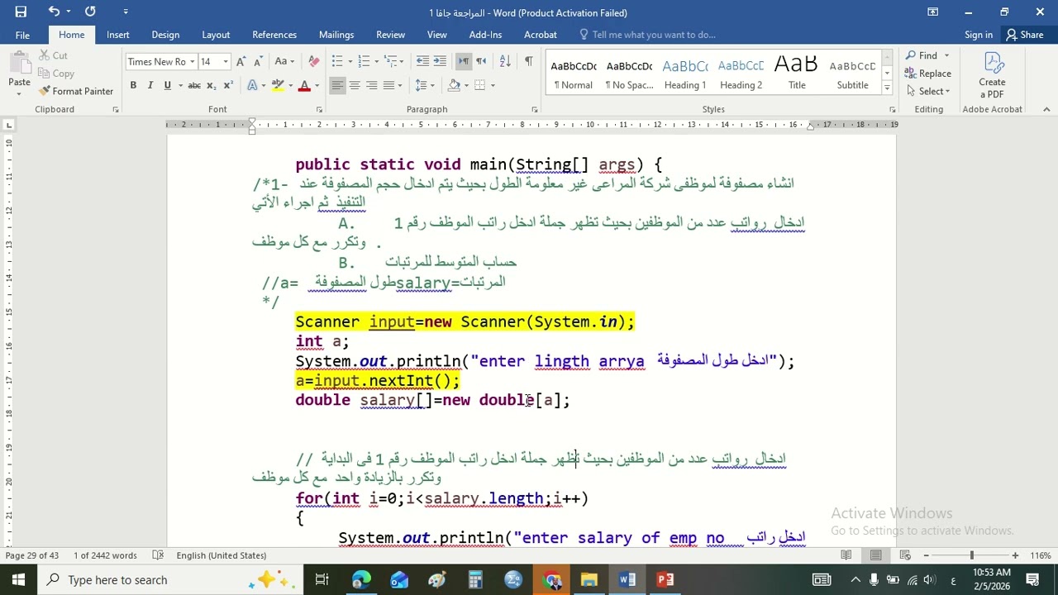Toggle Underline formatting
The height and width of the screenshot is (595, 1058).
[167, 85]
